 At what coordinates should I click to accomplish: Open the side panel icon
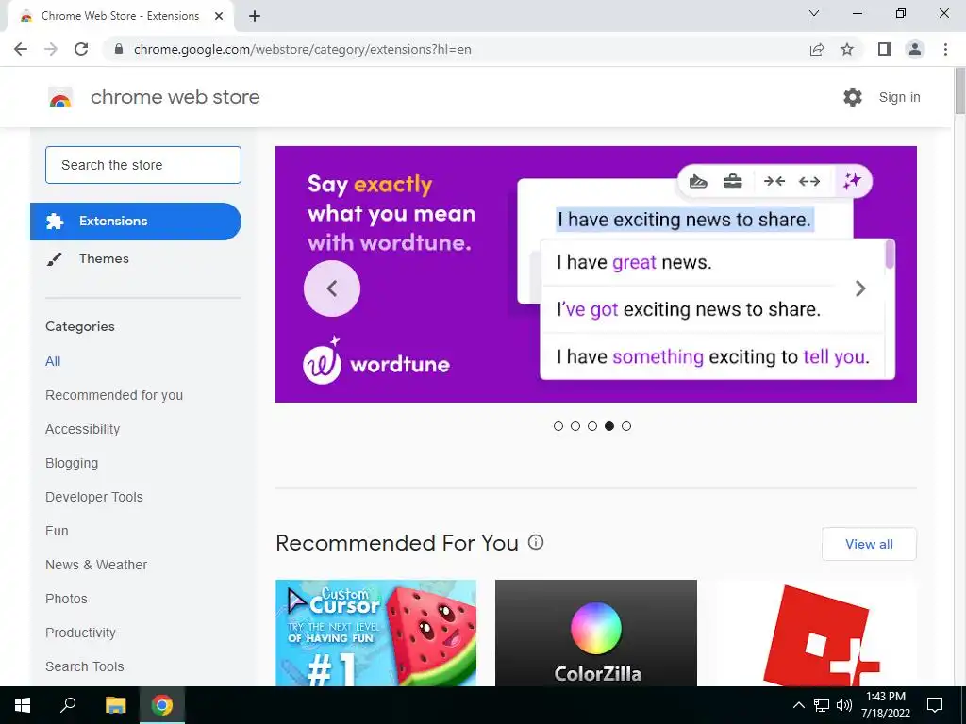pos(885,49)
